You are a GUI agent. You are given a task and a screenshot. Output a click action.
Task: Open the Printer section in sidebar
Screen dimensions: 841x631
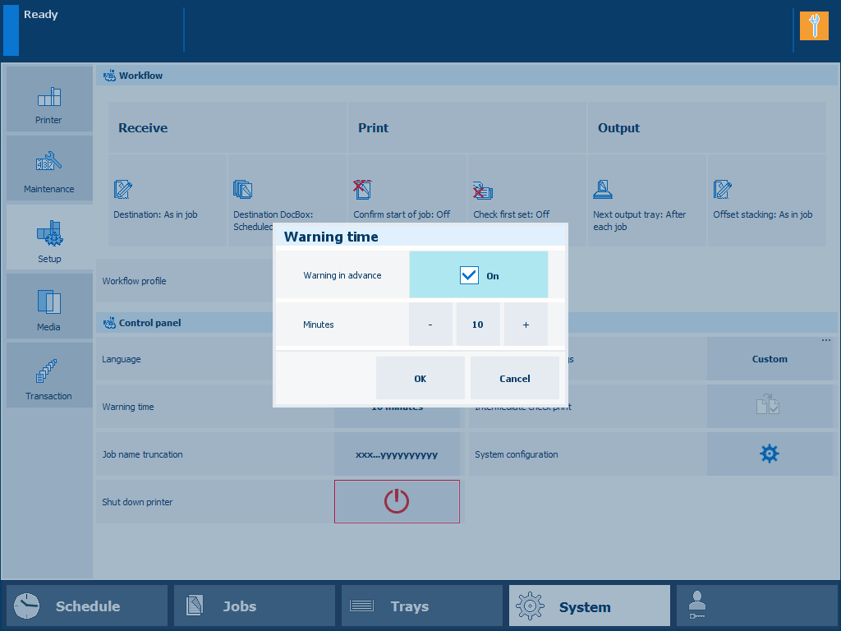[x=49, y=100]
